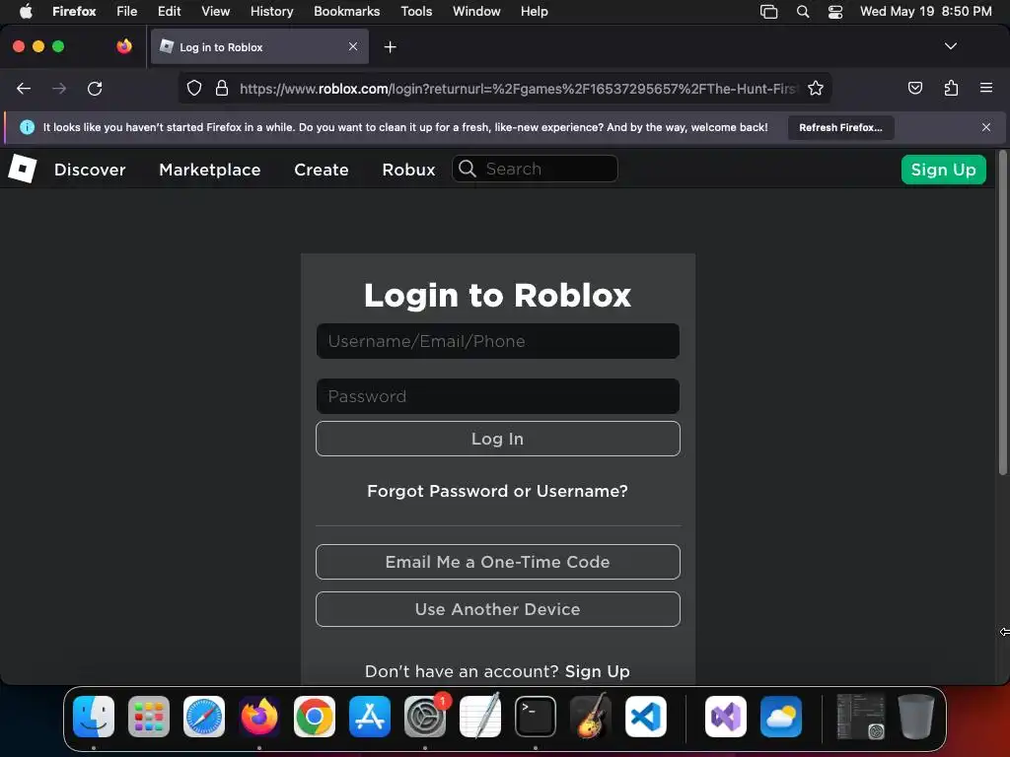The width and height of the screenshot is (1010, 757).
Task: Open the Edit menu
Action: click(x=170, y=12)
